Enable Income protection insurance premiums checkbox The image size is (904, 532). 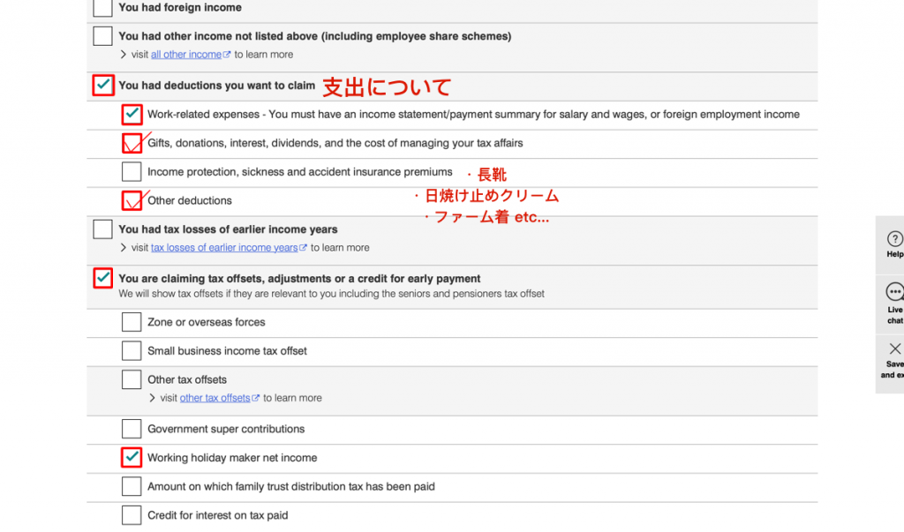(x=132, y=172)
